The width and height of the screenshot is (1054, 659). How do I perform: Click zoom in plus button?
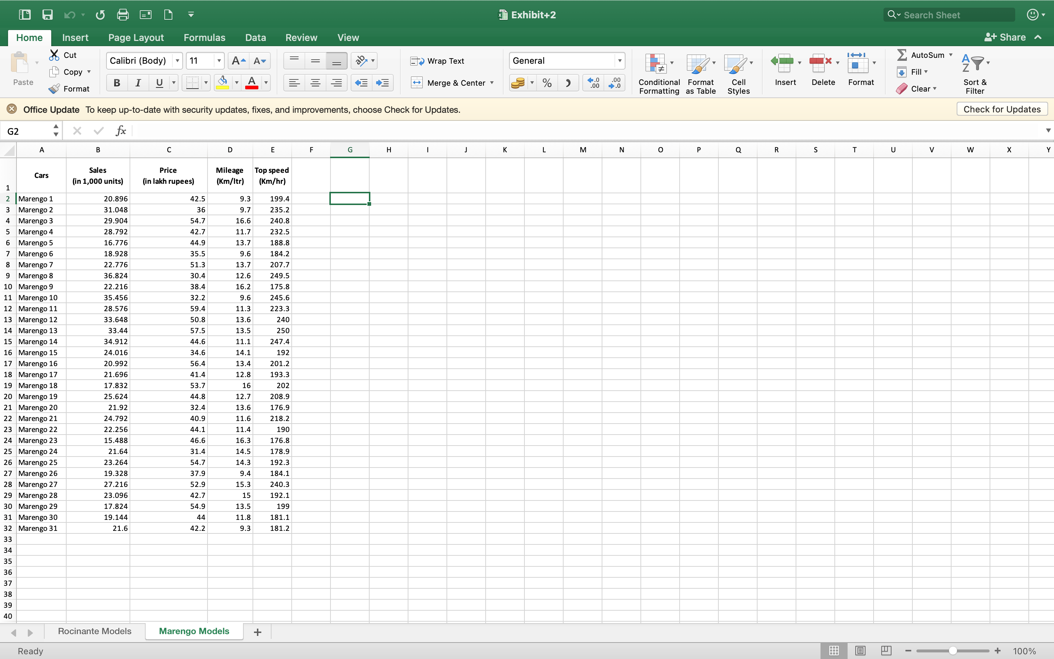click(998, 651)
